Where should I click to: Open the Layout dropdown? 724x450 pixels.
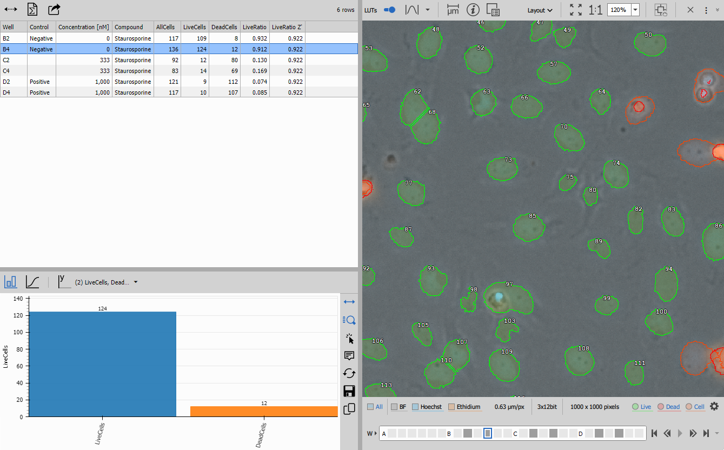(x=540, y=10)
